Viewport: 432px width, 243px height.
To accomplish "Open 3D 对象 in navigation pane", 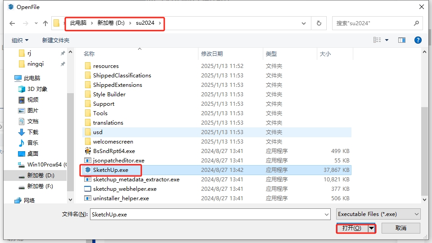I will [x=37, y=89].
